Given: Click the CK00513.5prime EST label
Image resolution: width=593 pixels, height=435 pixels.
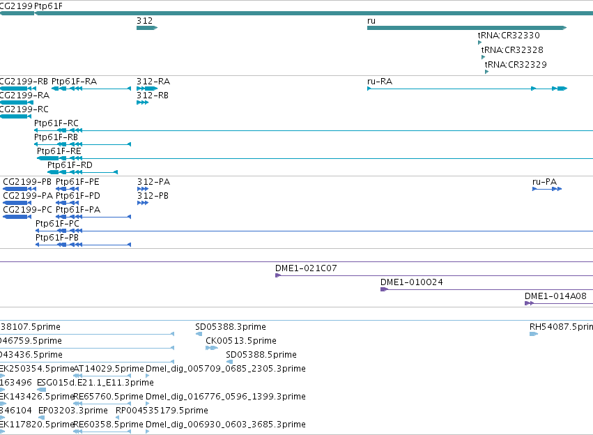Looking at the screenshot, I should tap(241, 341).
